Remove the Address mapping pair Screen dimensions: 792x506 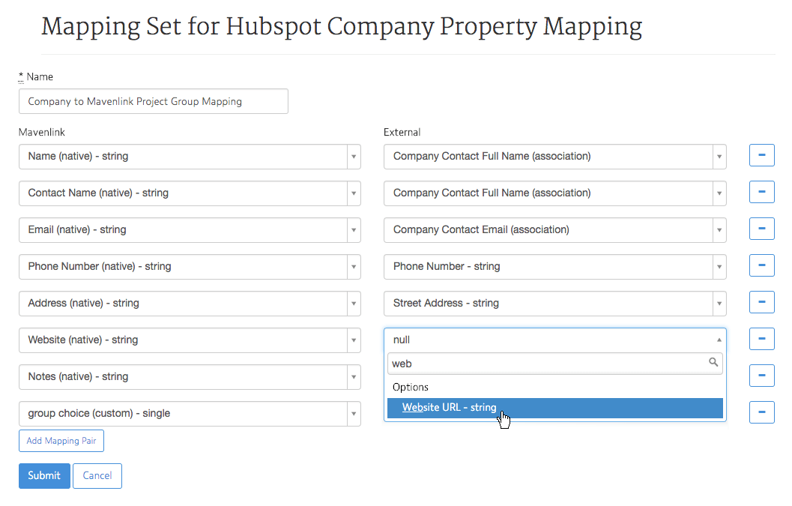(x=762, y=302)
